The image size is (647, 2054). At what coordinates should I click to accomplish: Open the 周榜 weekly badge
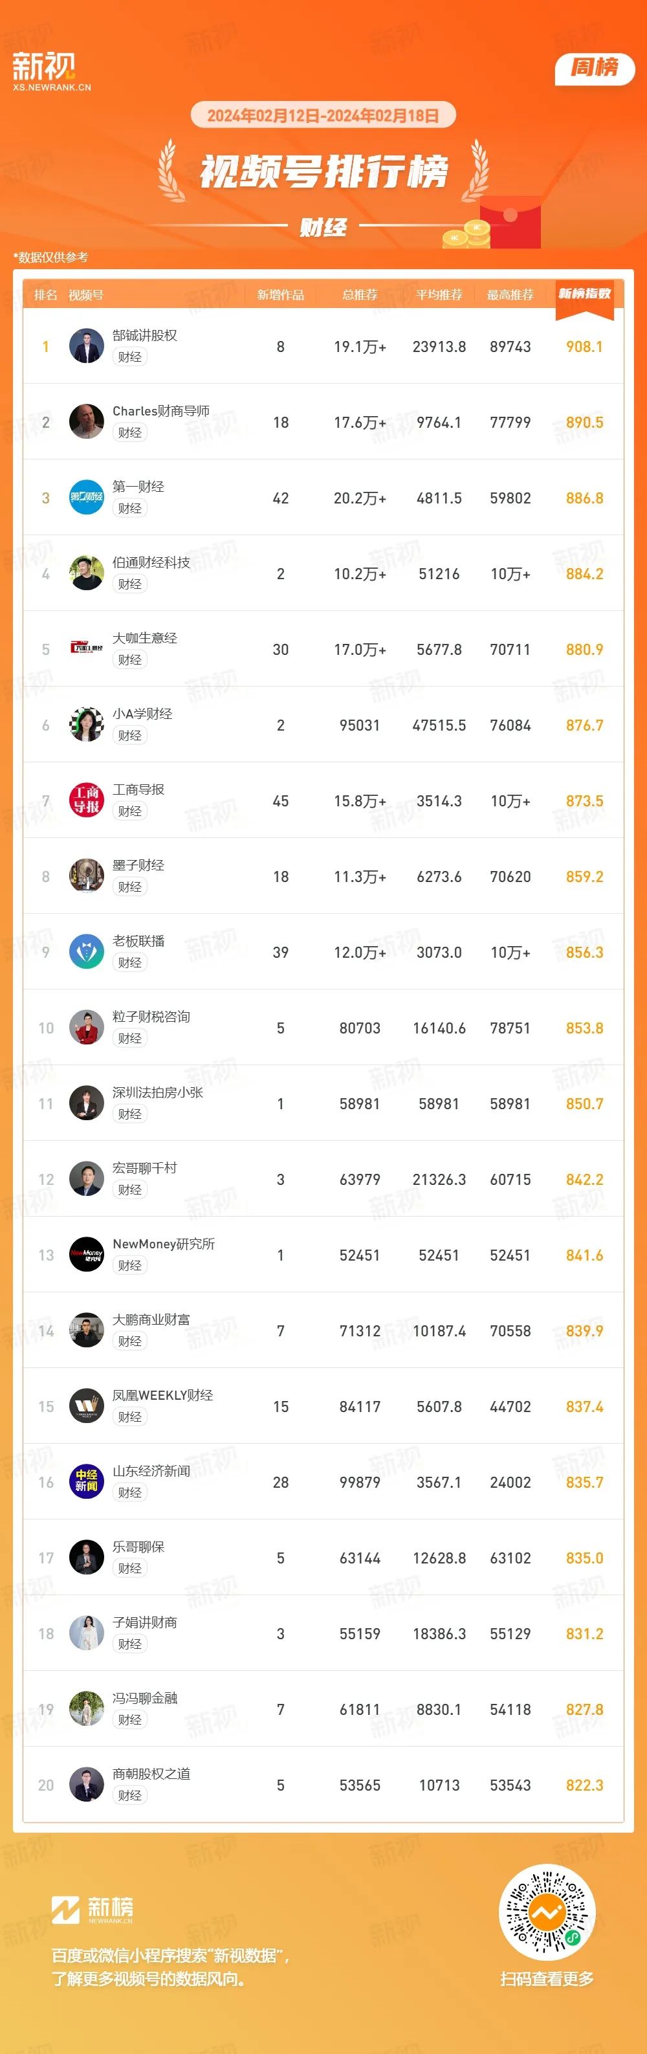[x=595, y=69]
